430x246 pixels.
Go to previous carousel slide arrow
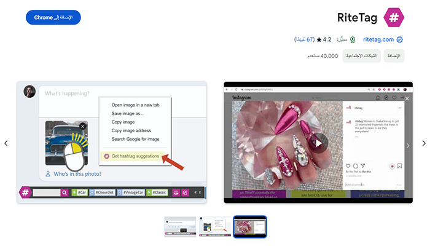tap(6, 143)
